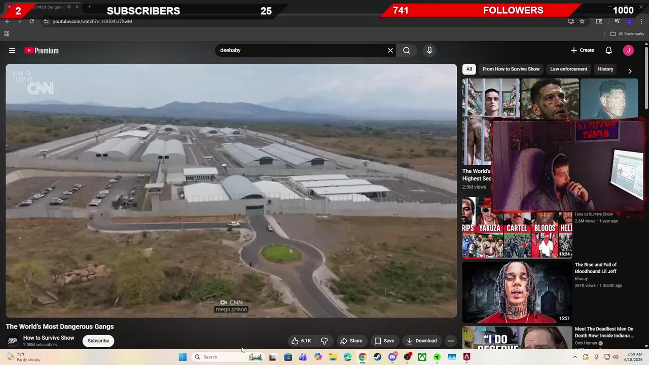Open Microsoft Store from the taskbar
Viewport: 649px width, 365px height.
288,357
